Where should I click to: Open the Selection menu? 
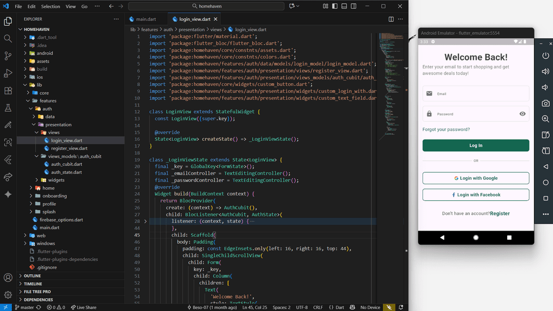pos(51,6)
